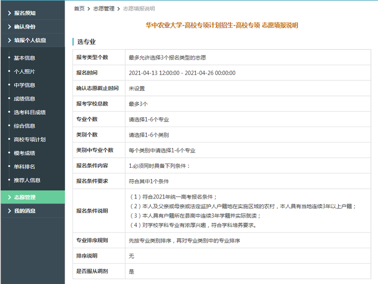Click the 类别中专业个数 row label
378x284 pixels.
click(94, 150)
